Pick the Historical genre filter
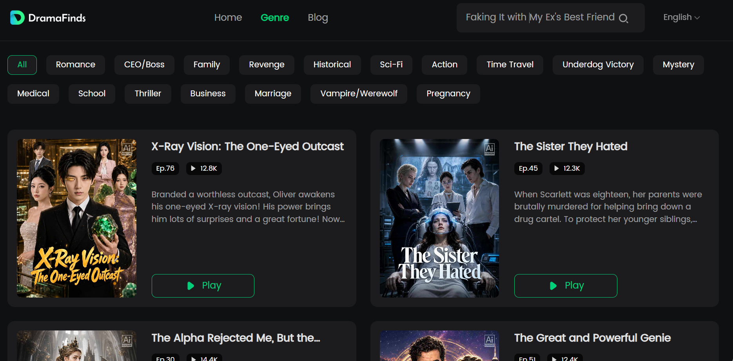The width and height of the screenshot is (733, 361). point(332,65)
